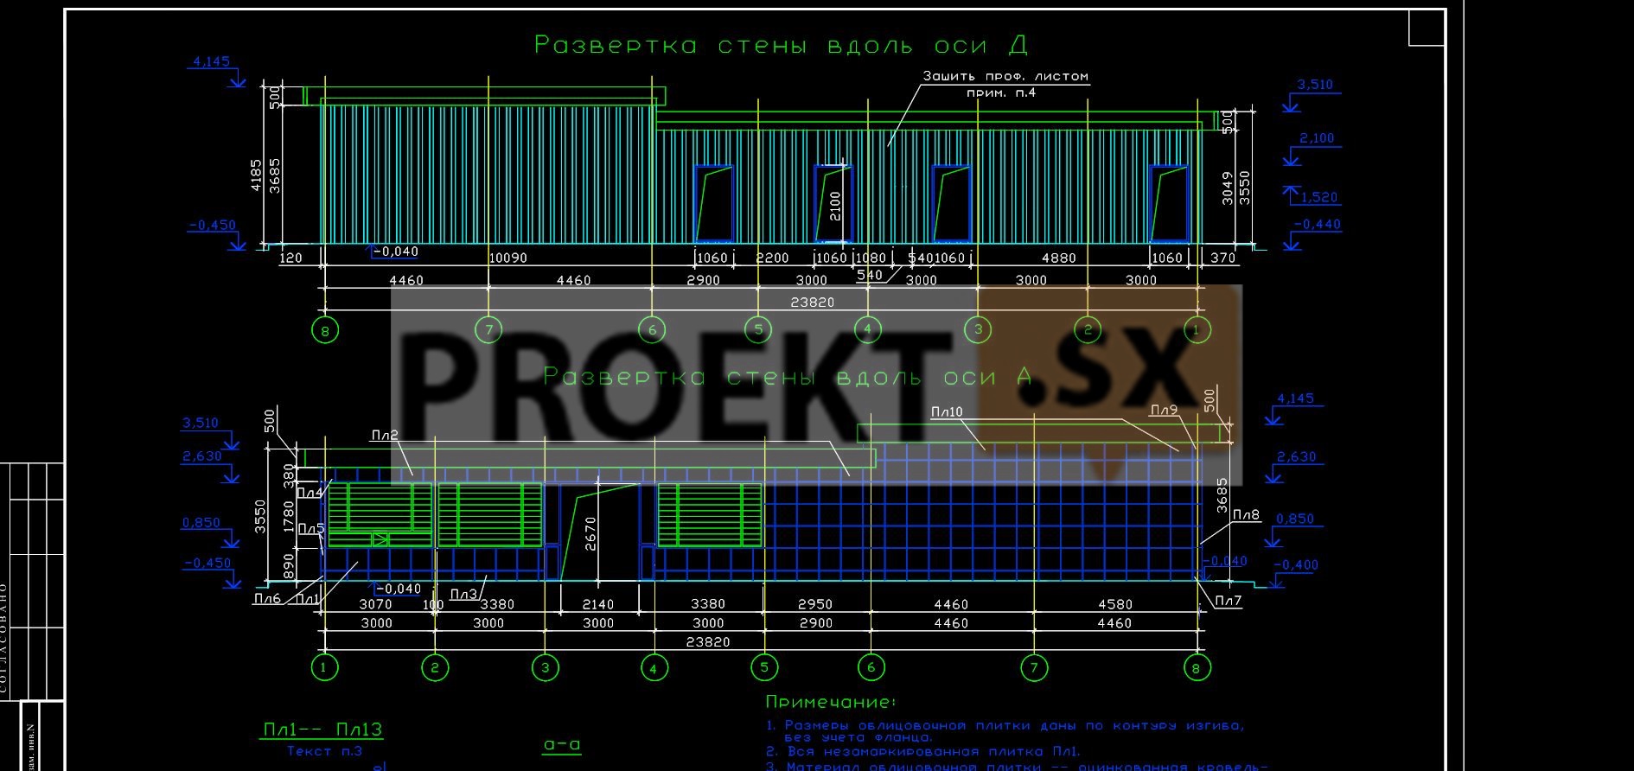This screenshot has width=1634, height=771.
Task: Select the 2100 door height dimension
Action: pos(835,205)
